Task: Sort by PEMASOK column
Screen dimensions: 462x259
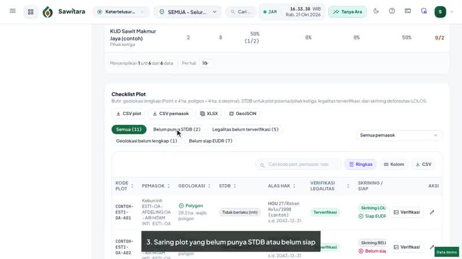Action: pos(156,186)
